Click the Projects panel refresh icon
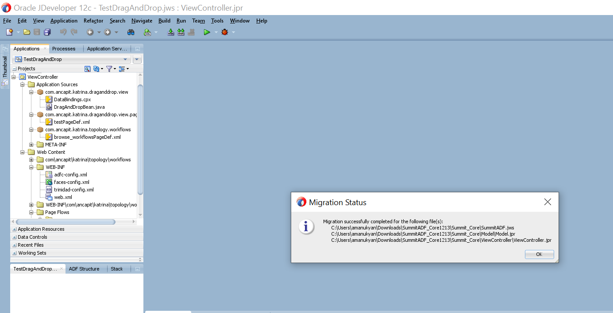The image size is (613, 313). coord(96,69)
